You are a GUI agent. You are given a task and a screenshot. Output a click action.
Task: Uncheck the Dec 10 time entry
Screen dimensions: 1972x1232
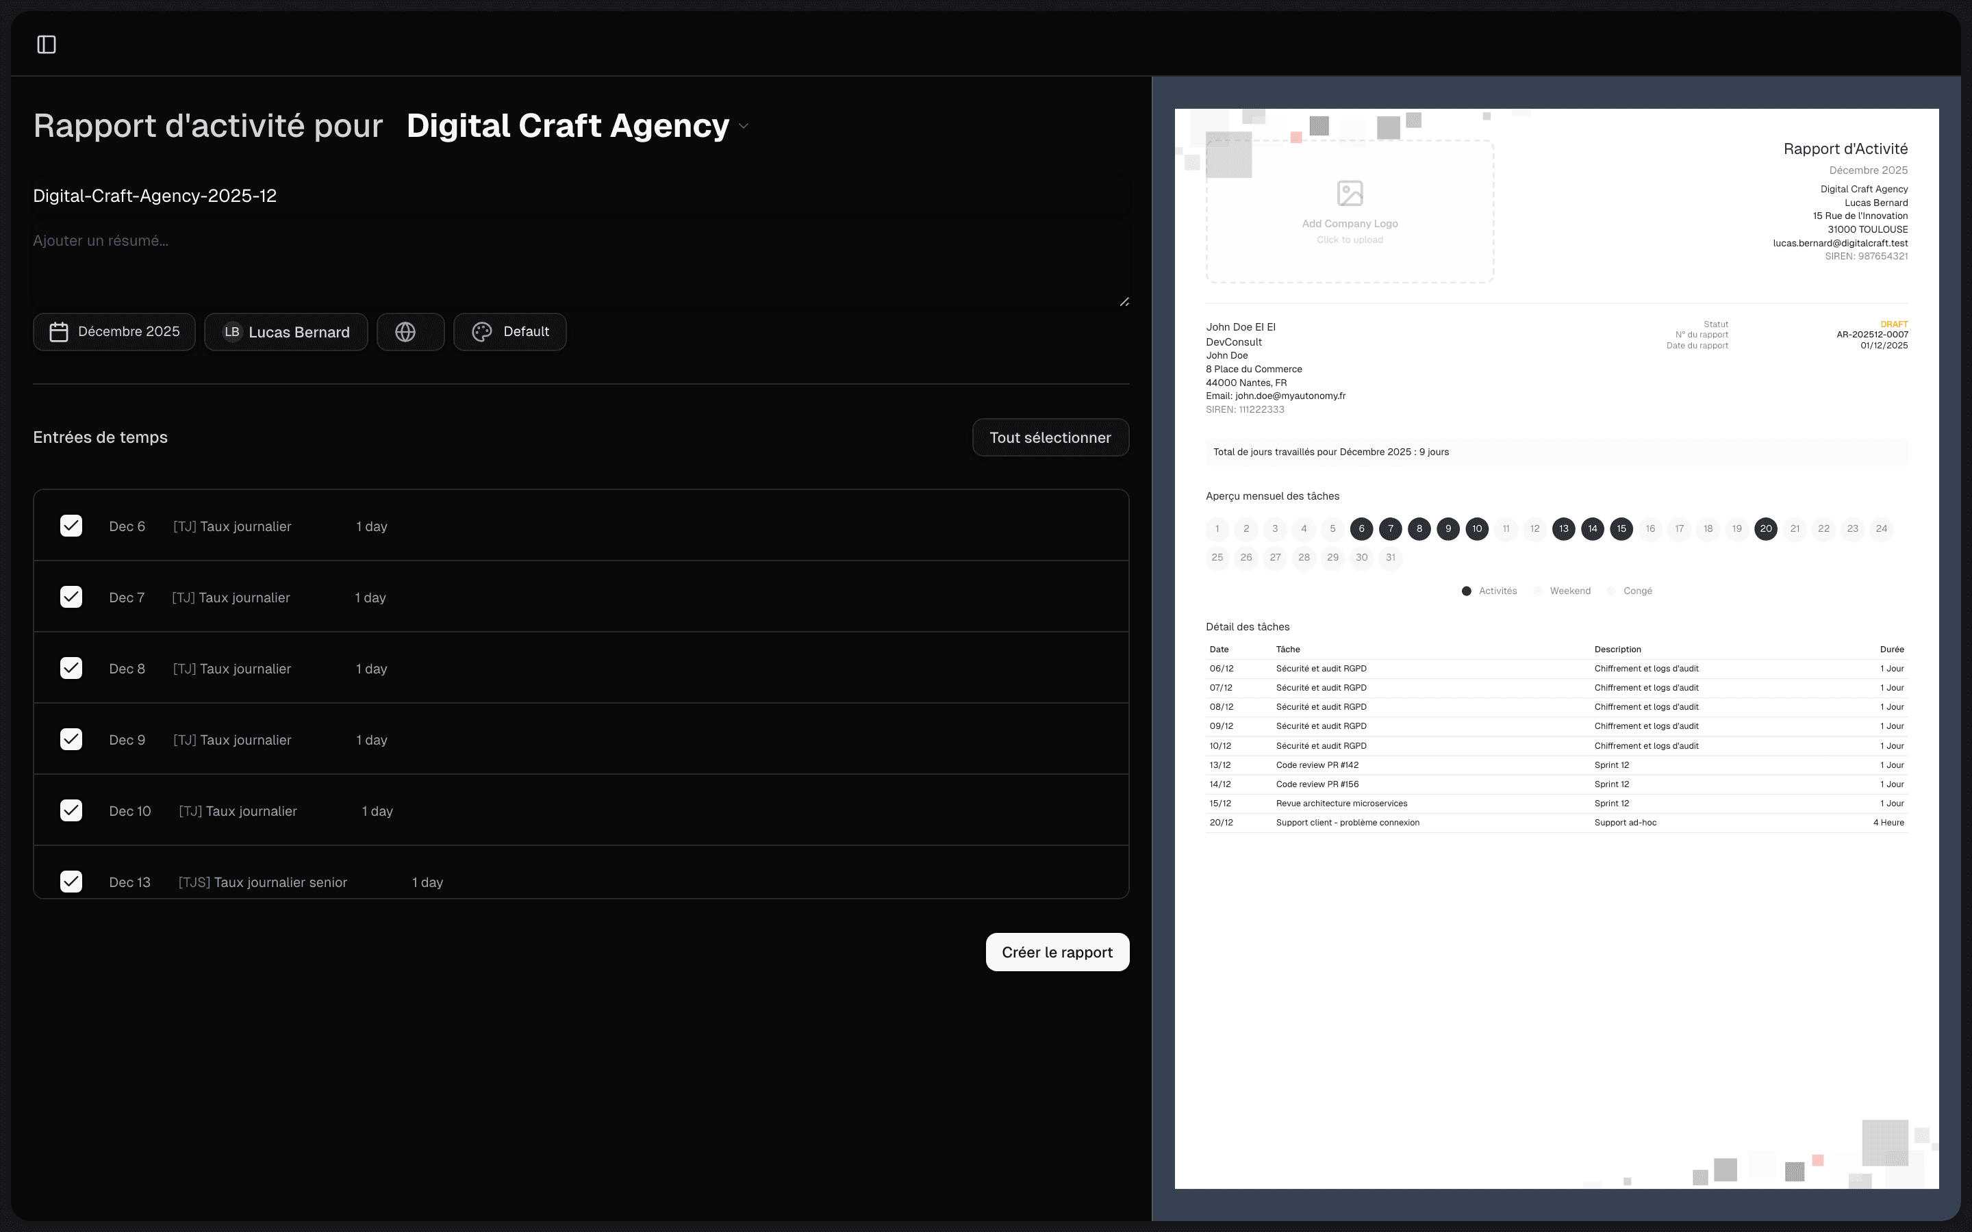point(71,811)
